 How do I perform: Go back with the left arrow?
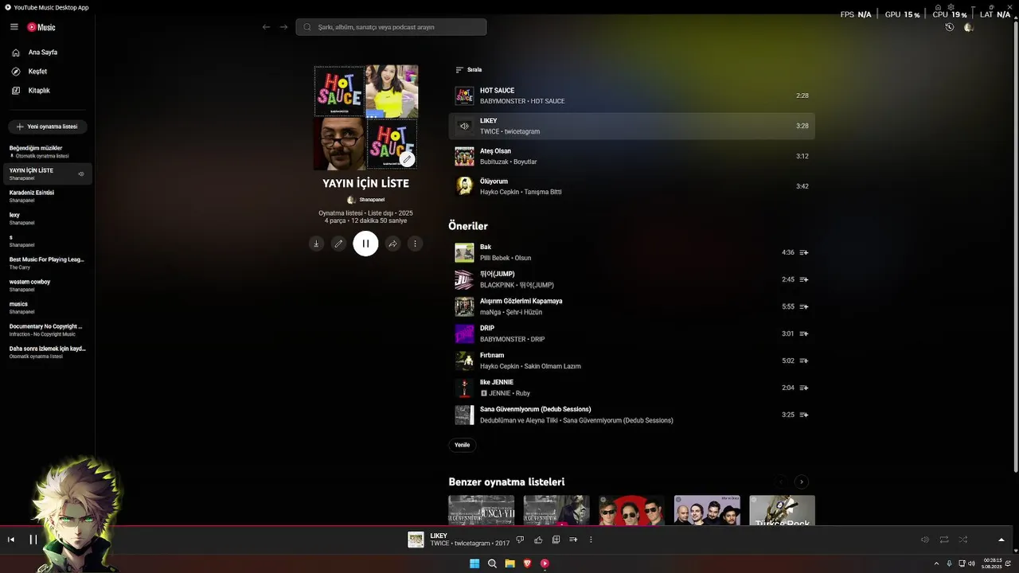coord(267,27)
